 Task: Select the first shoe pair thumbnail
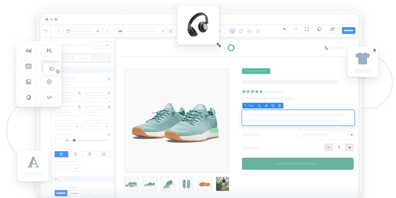pos(131,184)
